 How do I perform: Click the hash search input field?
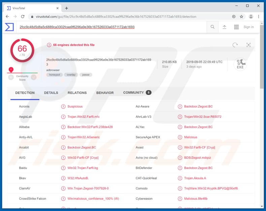point(111,27)
